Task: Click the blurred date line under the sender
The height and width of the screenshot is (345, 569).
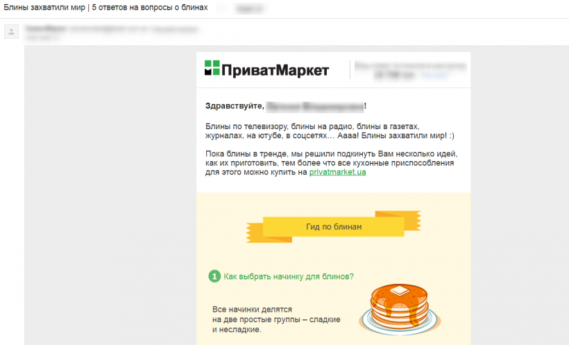Action: pyautogui.click(x=42, y=37)
